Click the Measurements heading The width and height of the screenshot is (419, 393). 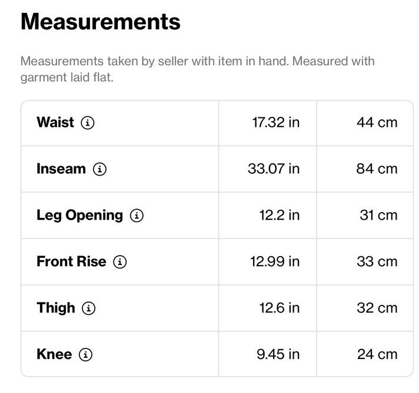[101, 22]
